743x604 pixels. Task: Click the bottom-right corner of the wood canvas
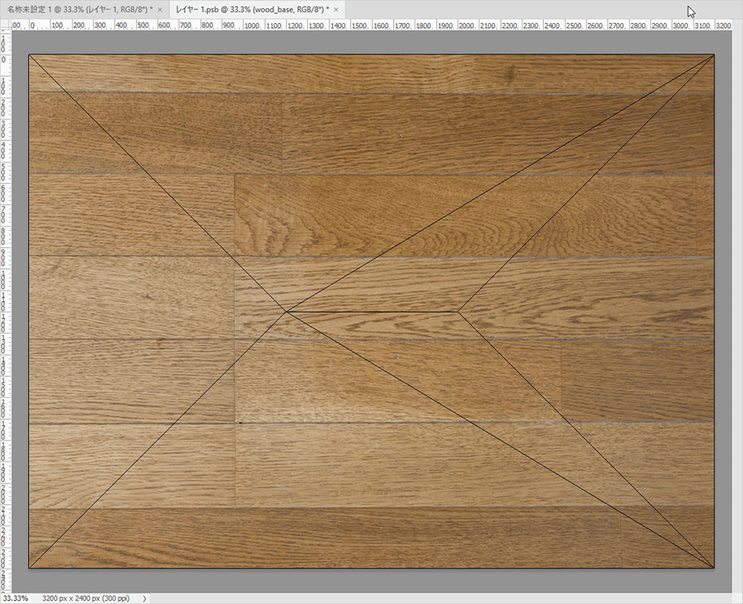(x=713, y=568)
